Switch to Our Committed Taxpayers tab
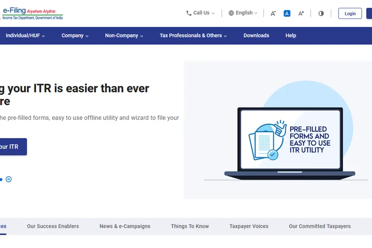Screen dimensions: 372x248 320,227
